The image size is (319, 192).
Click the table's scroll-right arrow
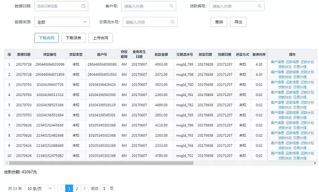315,163
